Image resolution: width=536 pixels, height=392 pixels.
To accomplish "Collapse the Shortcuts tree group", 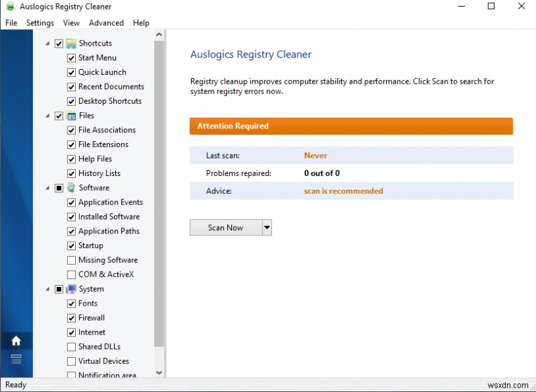I will pos(48,43).
